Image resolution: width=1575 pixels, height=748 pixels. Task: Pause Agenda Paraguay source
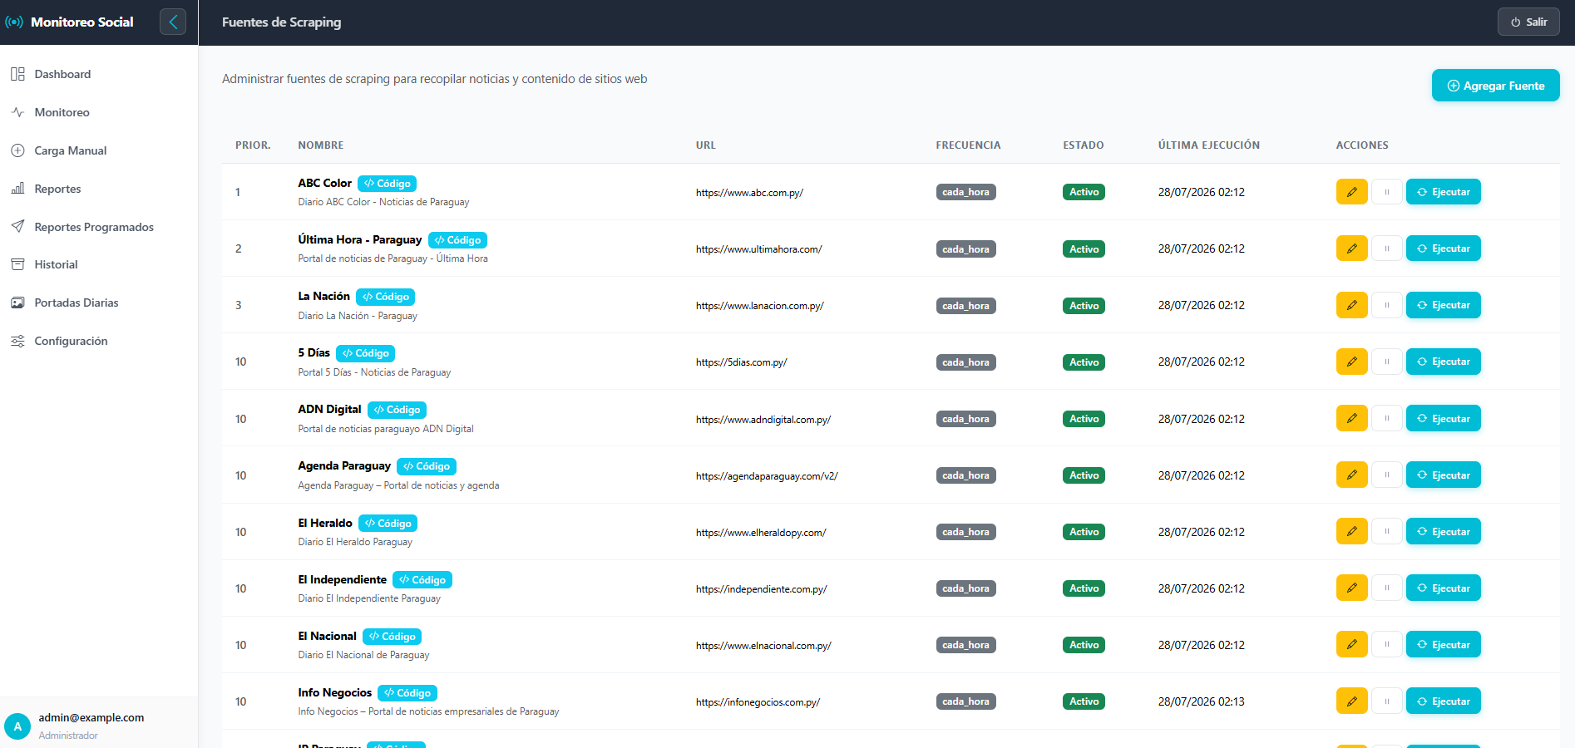pos(1387,475)
